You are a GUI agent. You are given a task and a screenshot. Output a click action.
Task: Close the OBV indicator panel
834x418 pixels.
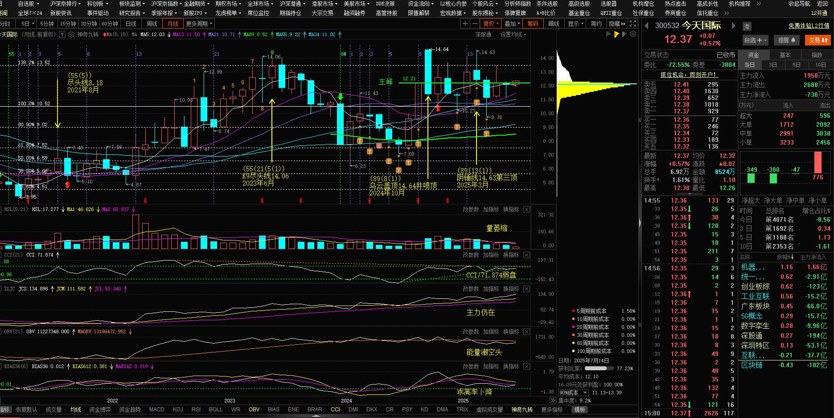527,331
